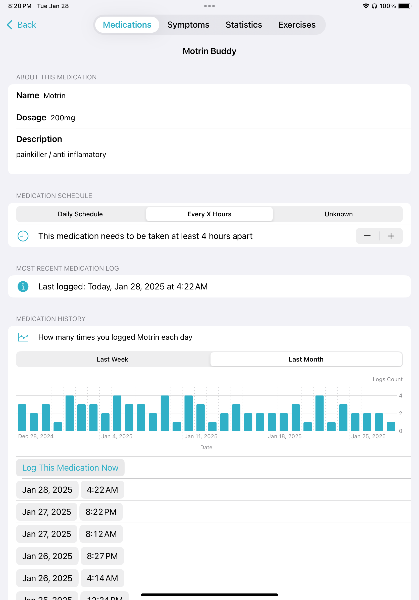Viewport: 419px width, 600px height.
Task: Increase hours apart with plus button
Action: click(391, 236)
